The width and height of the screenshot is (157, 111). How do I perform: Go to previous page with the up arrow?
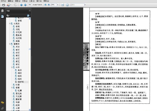point(21,5)
